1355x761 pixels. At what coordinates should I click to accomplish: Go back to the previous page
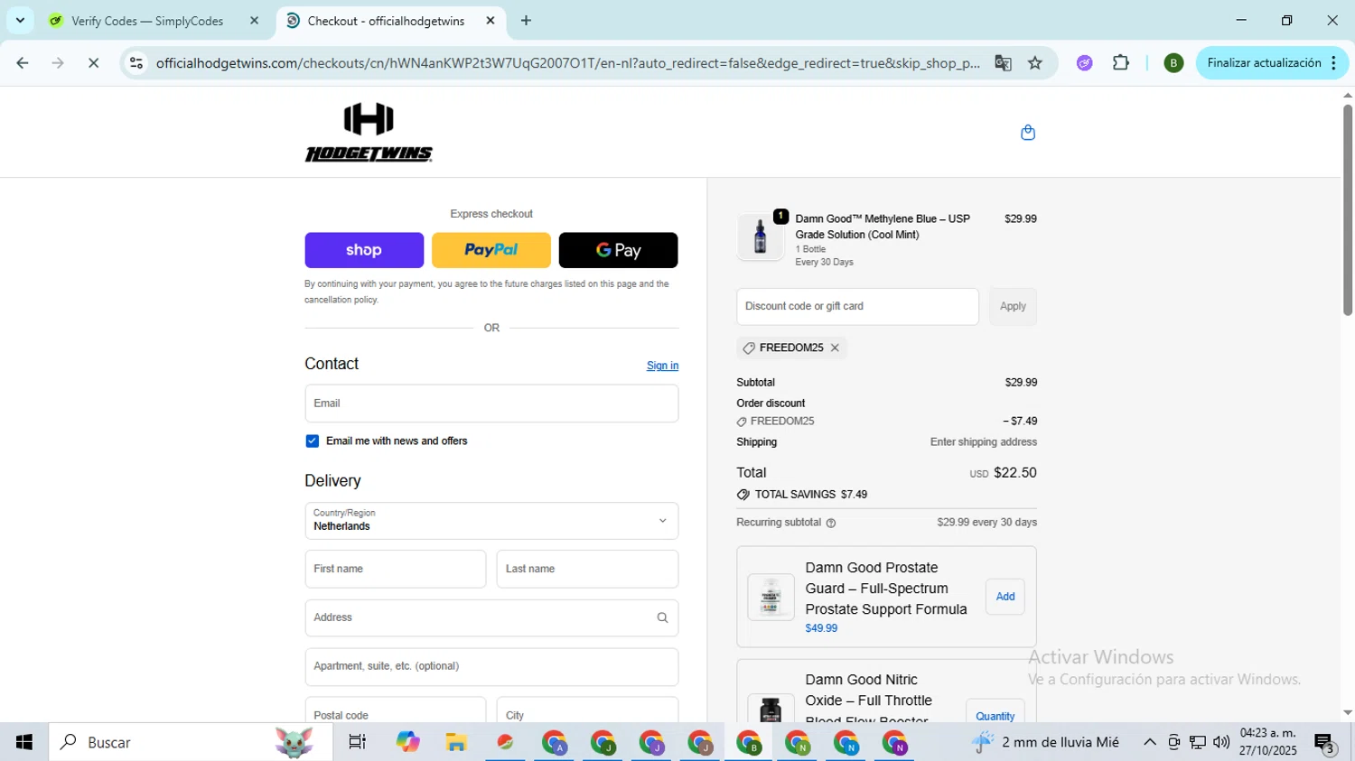[23, 63]
